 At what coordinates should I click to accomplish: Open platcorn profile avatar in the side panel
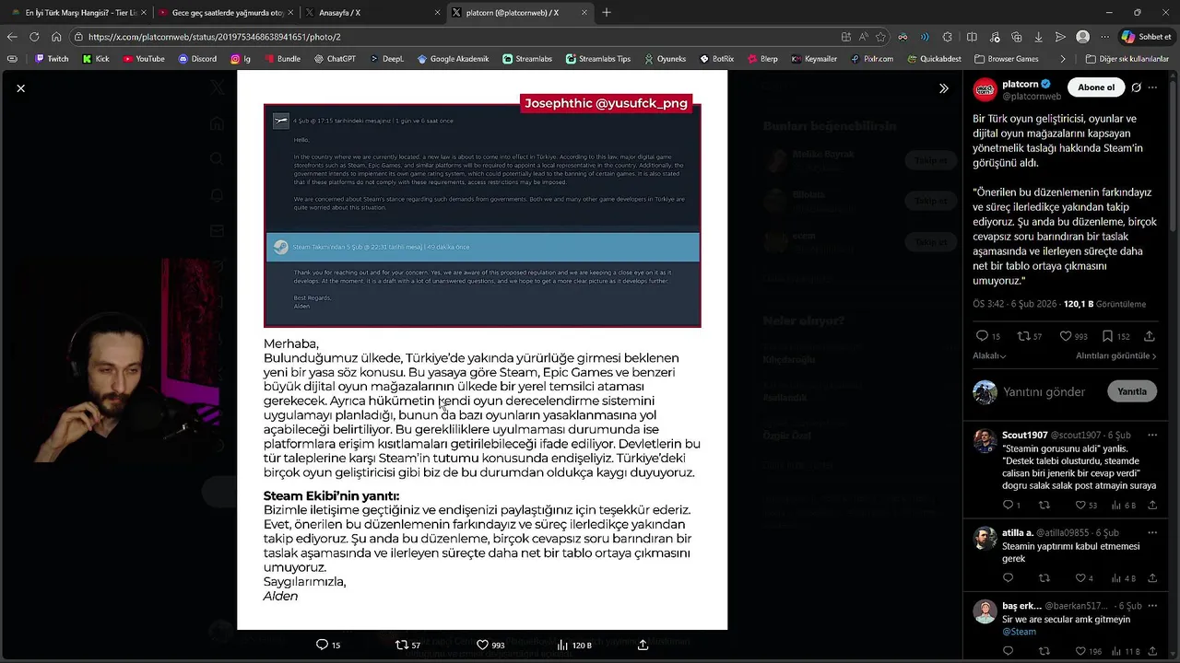985,89
